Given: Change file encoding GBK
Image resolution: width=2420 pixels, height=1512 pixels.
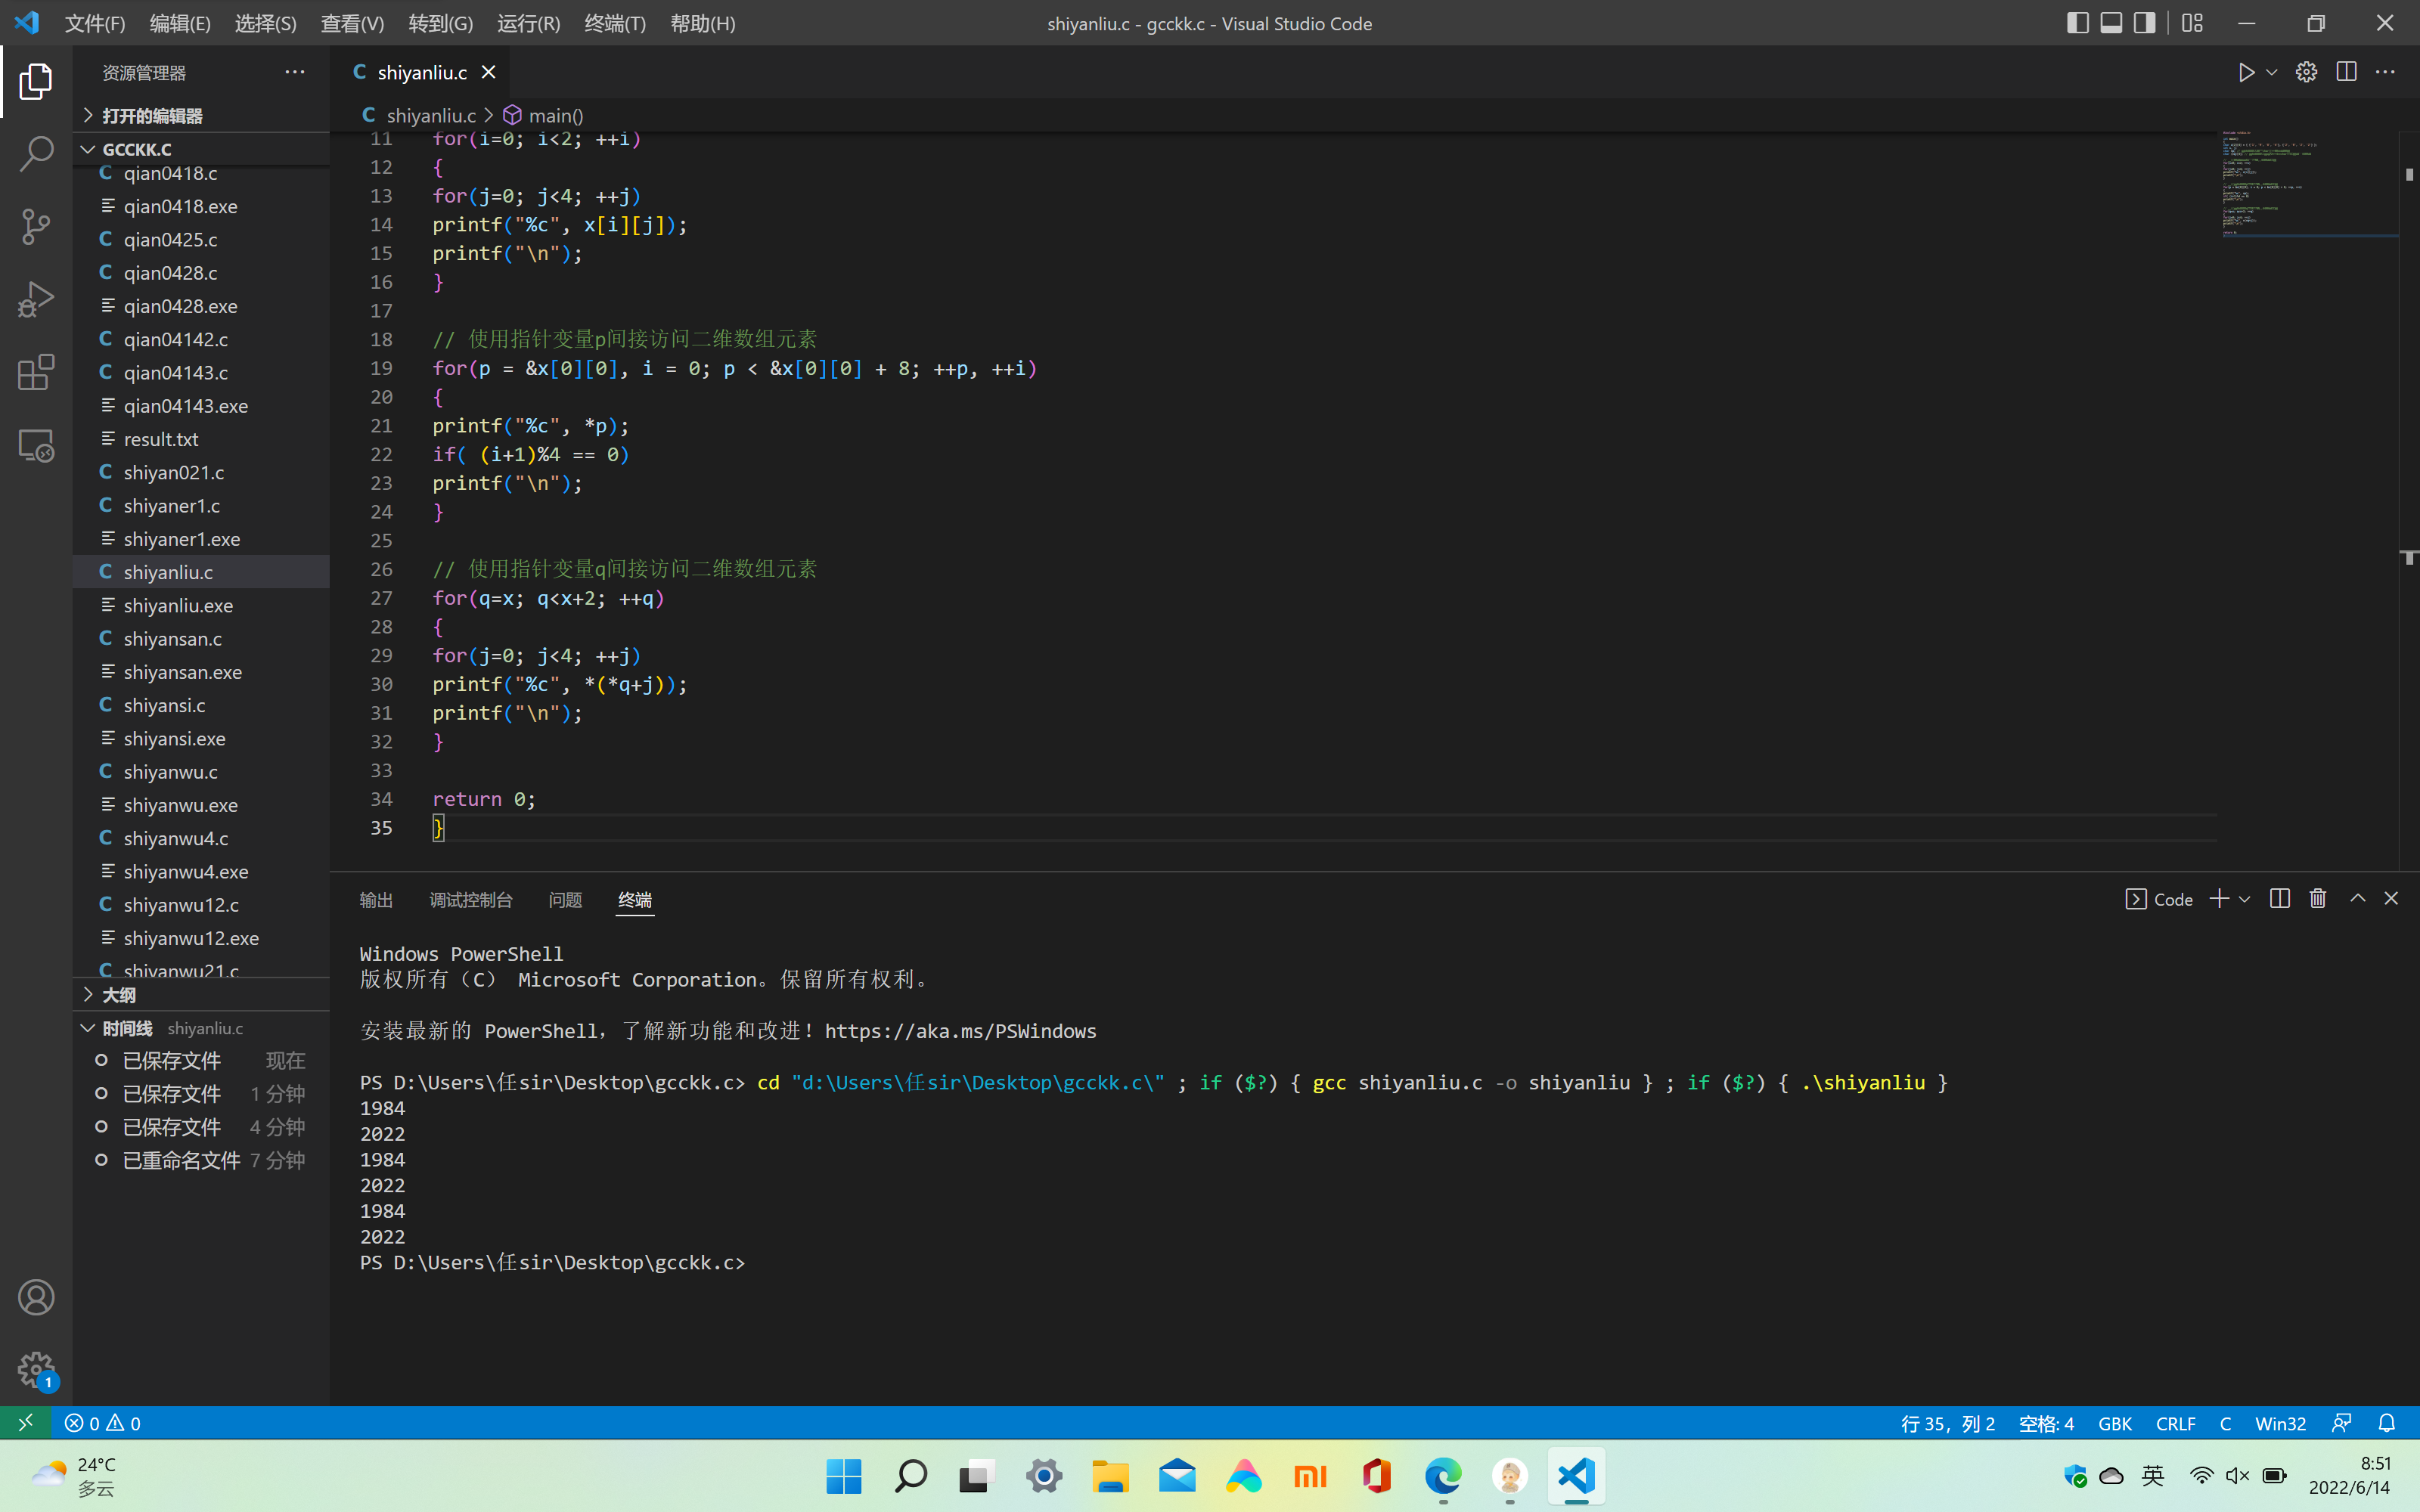Looking at the screenshot, I should (x=2114, y=1423).
